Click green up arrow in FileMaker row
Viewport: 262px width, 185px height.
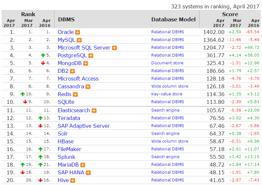click(40, 149)
